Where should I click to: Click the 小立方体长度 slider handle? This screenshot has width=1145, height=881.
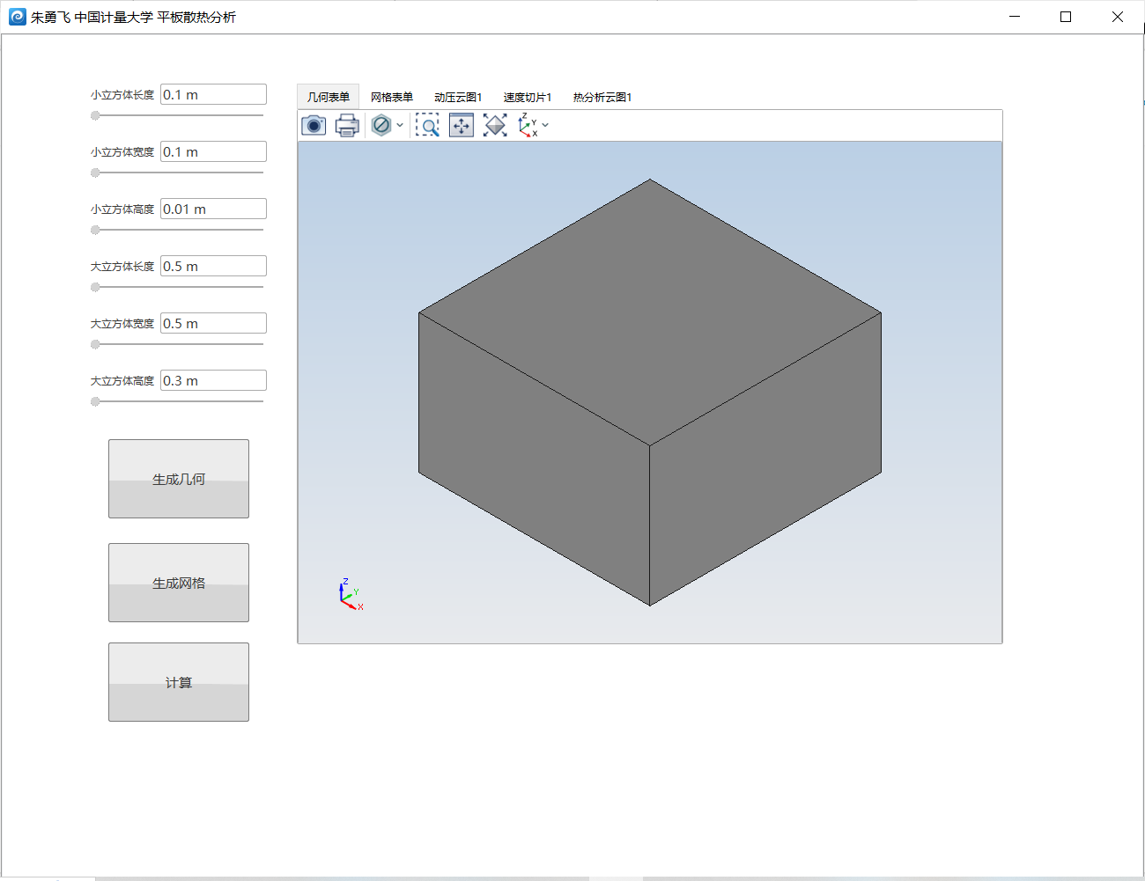coord(95,115)
